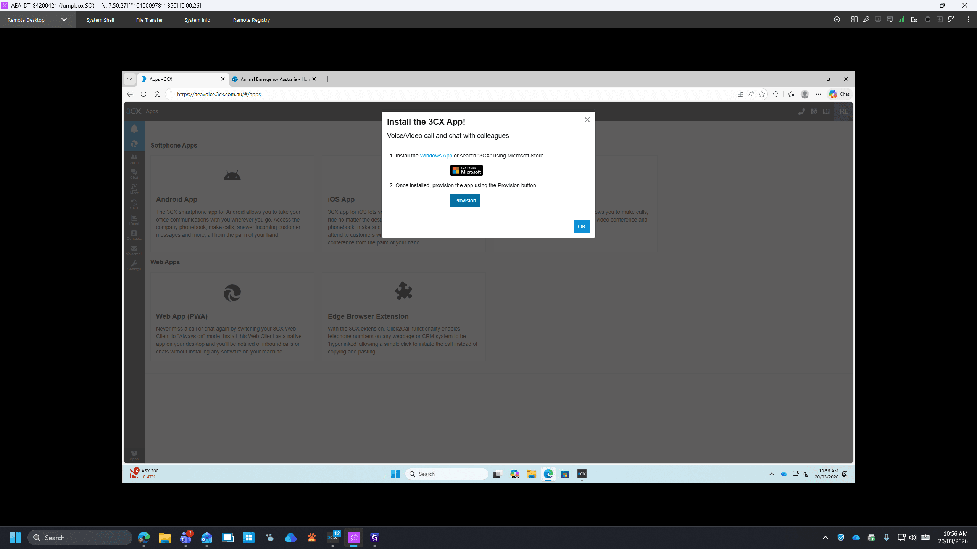This screenshot has width=977, height=549.
Task: Open File Explorer on the remote taskbar
Action: pyautogui.click(x=532, y=474)
